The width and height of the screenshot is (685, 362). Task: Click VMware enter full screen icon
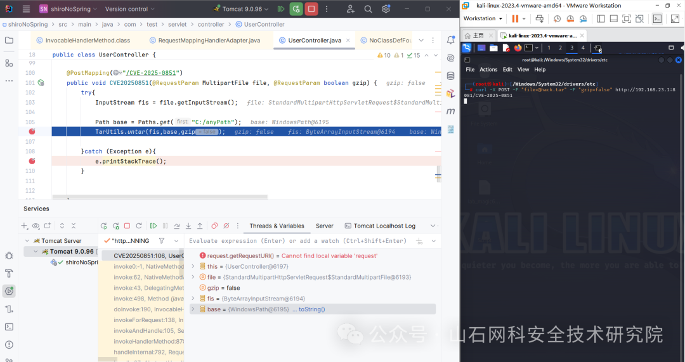click(x=627, y=18)
